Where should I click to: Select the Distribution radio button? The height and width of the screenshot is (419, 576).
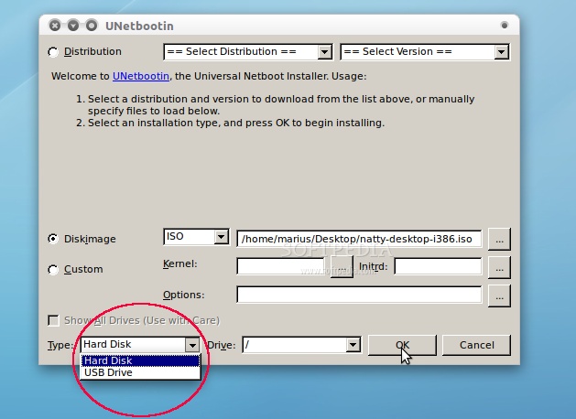point(53,52)
